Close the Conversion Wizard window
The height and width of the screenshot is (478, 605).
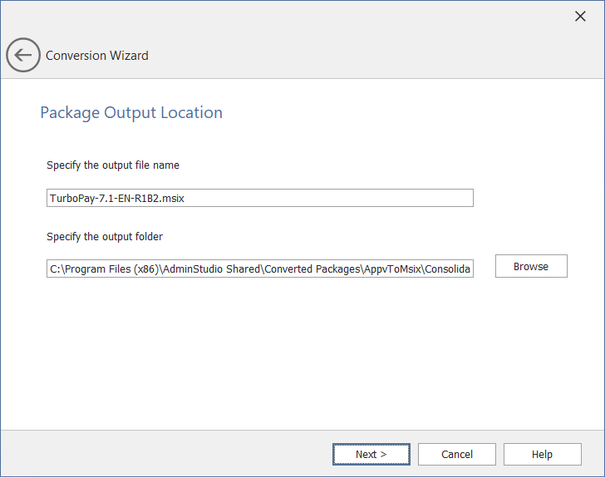580,17
